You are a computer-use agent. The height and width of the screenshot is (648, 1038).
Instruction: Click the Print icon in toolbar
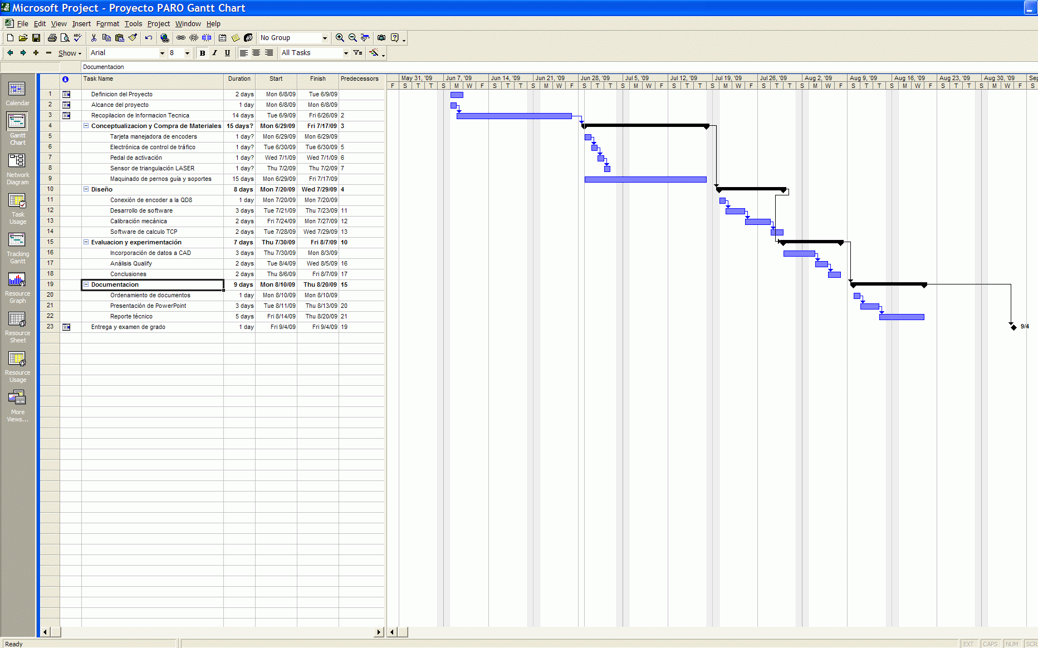coord(52,38)
